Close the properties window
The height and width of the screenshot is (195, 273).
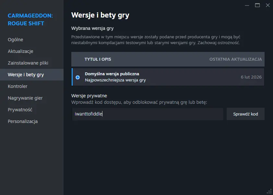[x=267, y=5]
